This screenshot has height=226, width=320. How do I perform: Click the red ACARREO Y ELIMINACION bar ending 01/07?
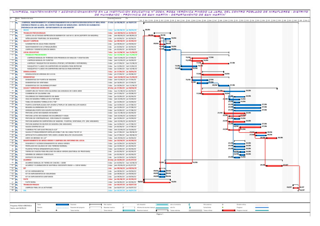(x=274, y=166)
